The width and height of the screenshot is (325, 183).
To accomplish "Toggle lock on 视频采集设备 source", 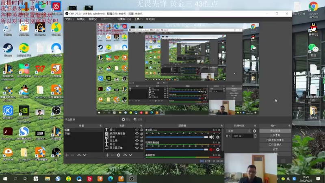I will click(x=141, y=133).
